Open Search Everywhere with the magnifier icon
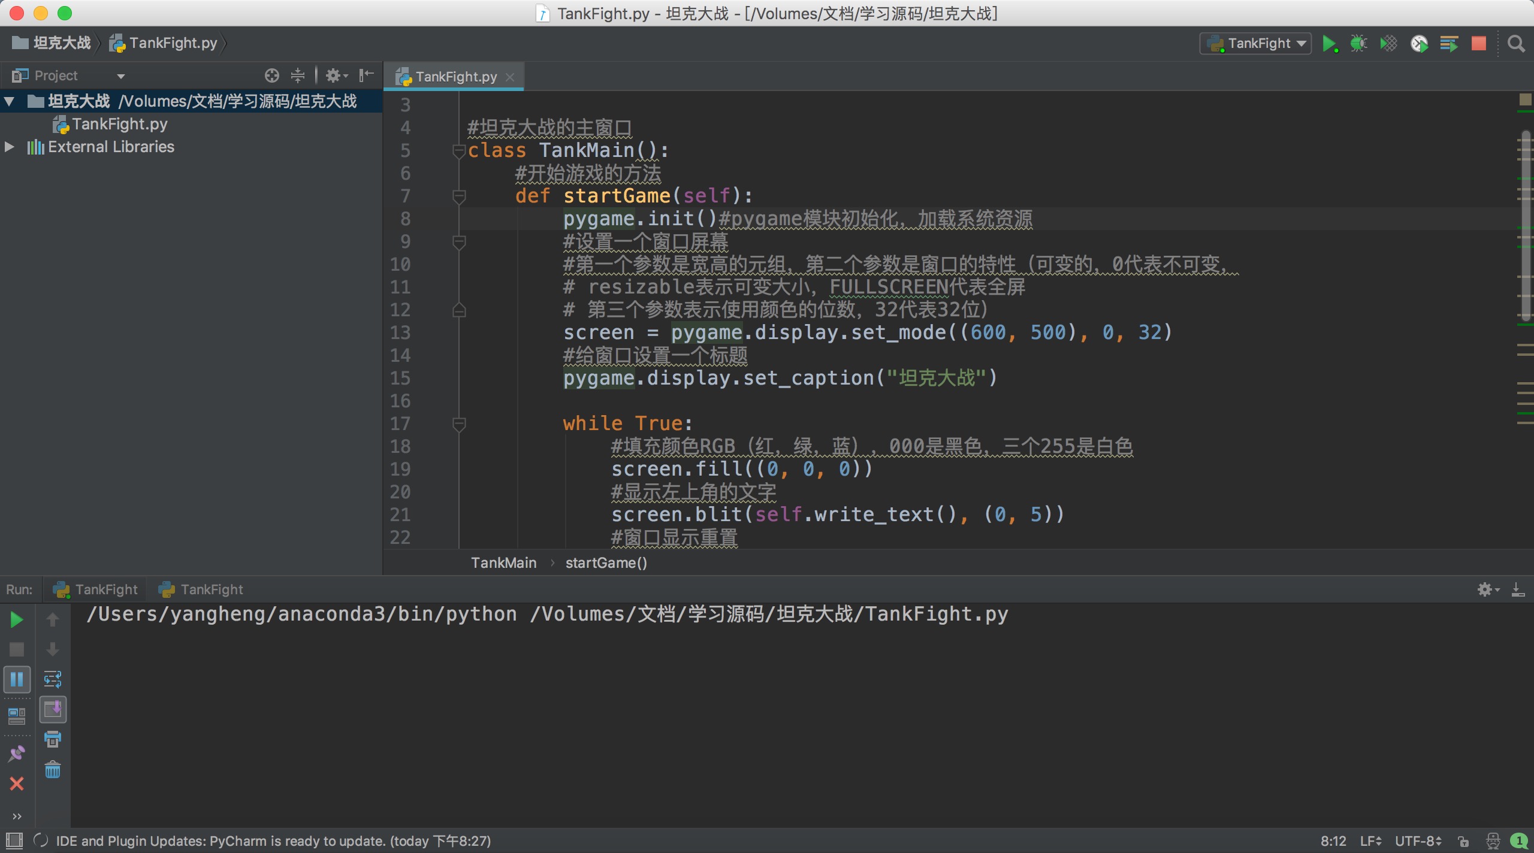 (1516, 44)
